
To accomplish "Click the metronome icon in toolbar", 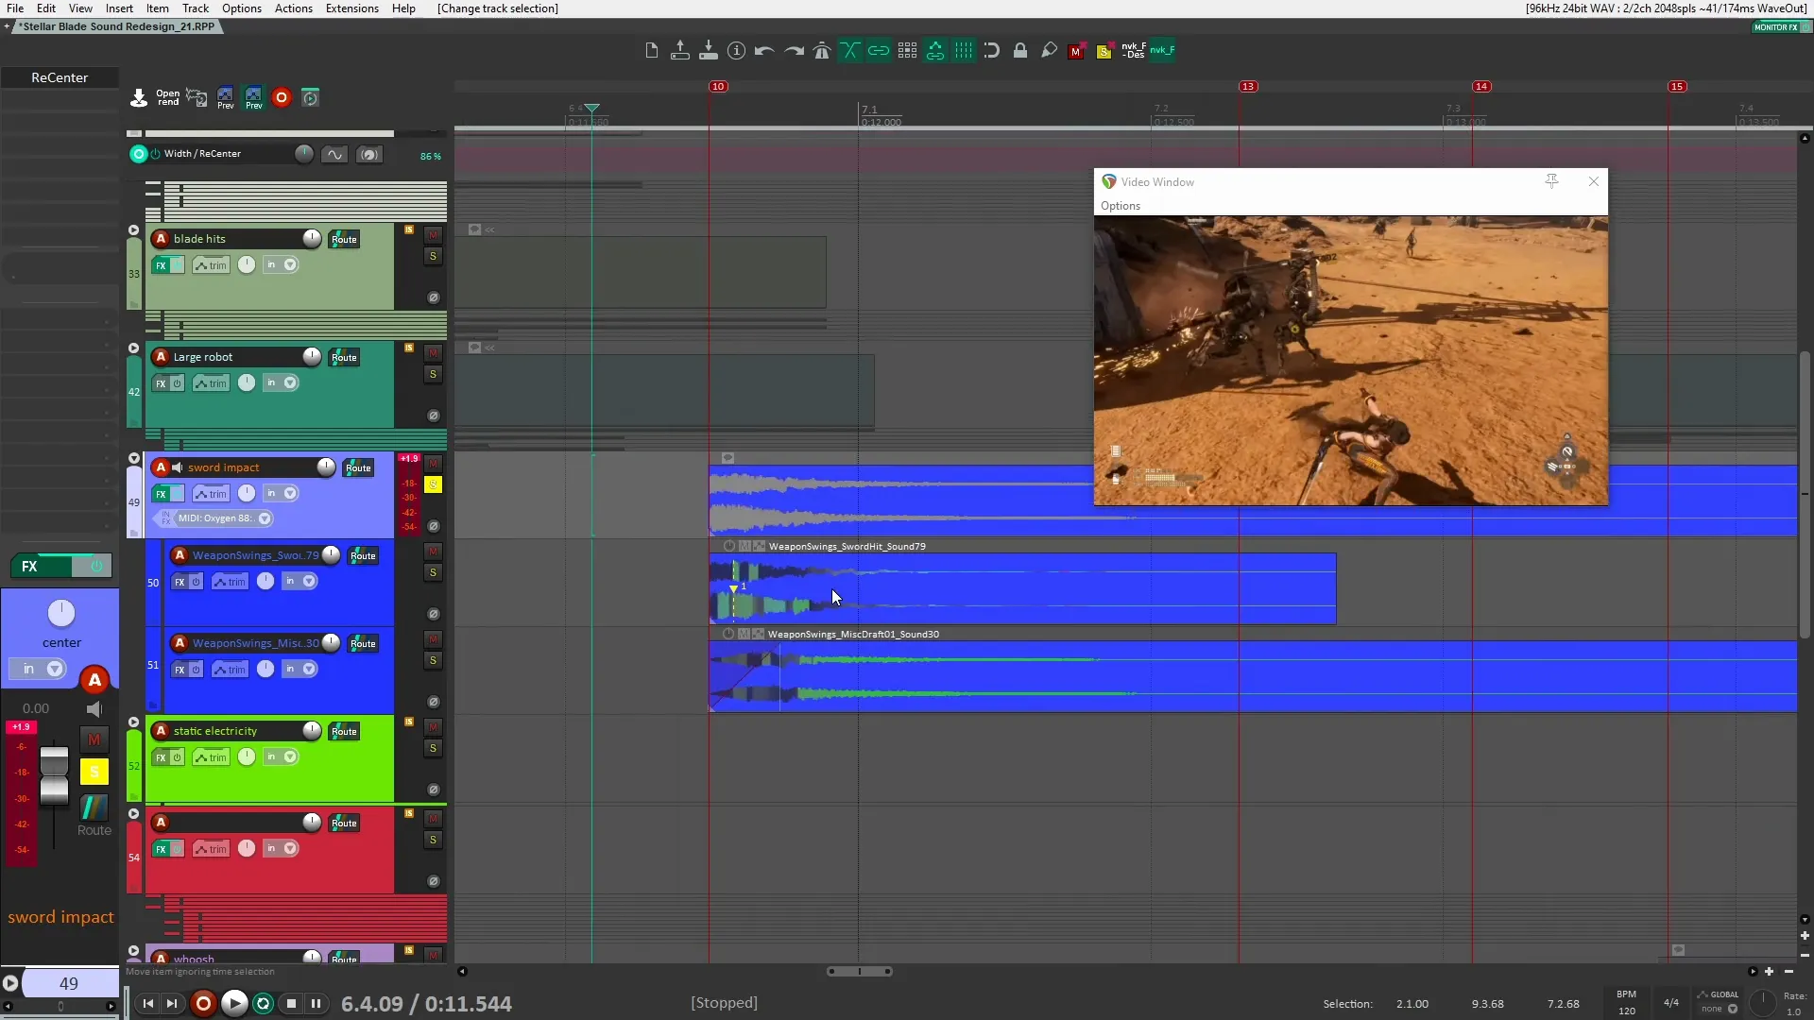I will tap(822, 51).
